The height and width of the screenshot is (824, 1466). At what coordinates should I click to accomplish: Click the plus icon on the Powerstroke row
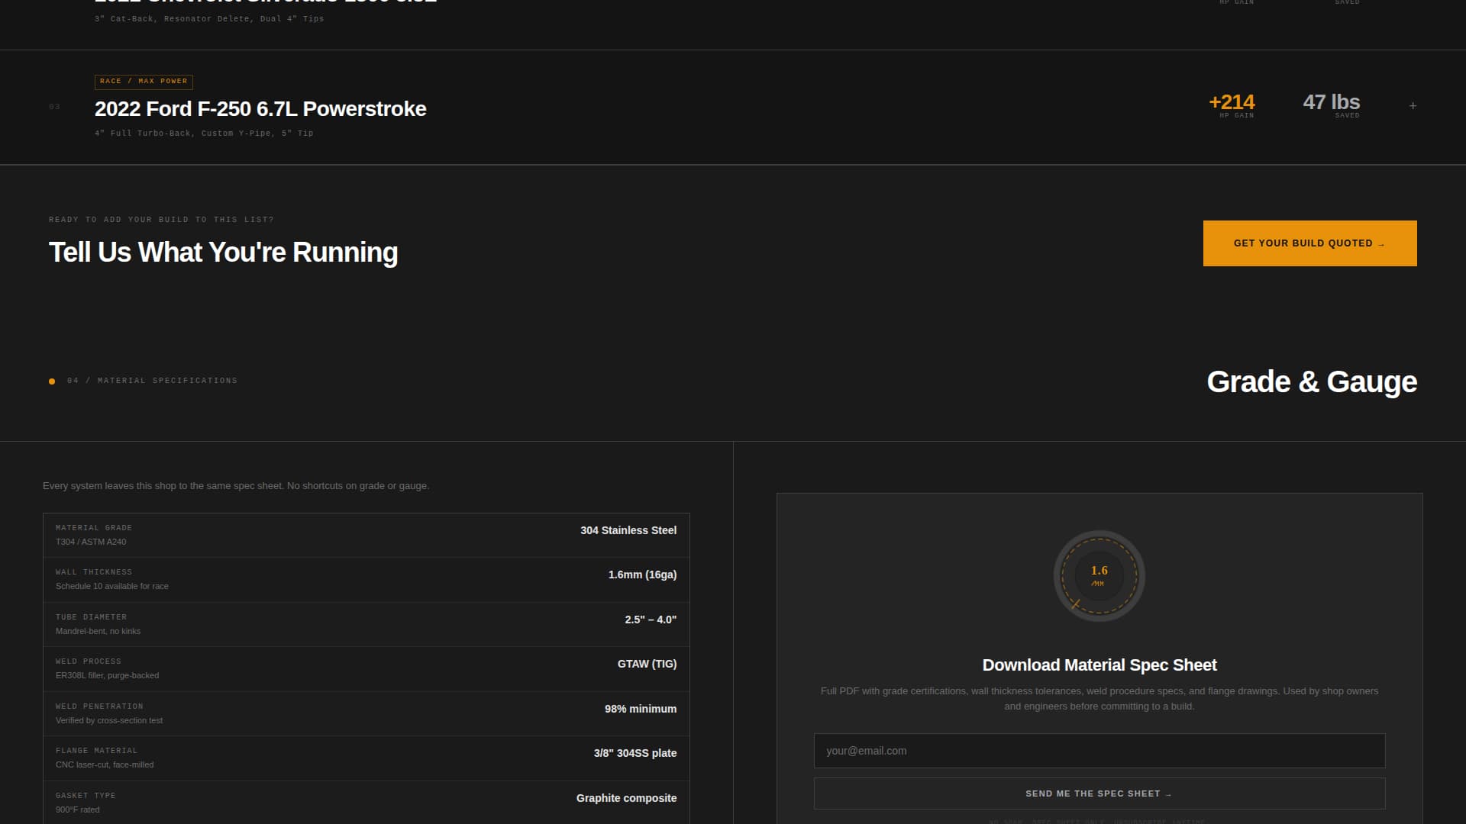pos(1413,105)
